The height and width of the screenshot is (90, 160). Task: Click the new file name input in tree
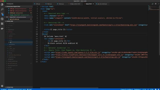coord(21,42)
